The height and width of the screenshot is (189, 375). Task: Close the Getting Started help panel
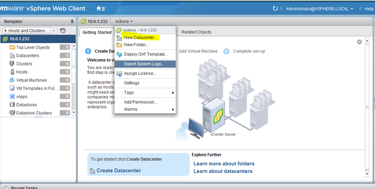(359, 42)
